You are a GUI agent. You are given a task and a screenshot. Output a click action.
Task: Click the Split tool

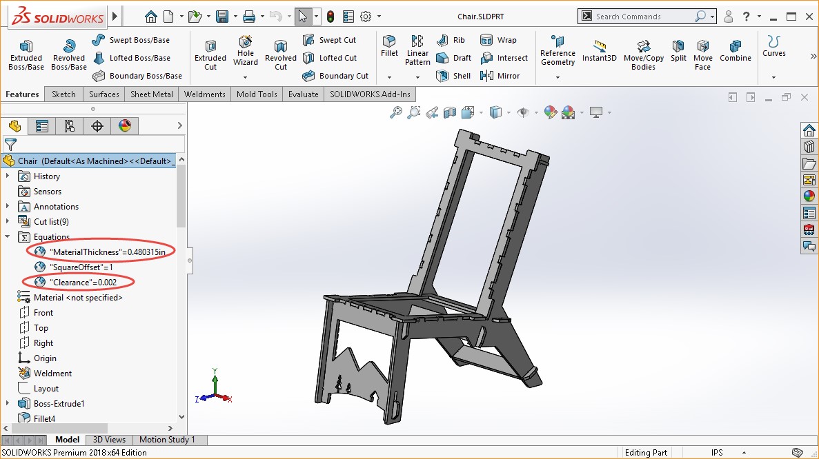click(678, 50)
